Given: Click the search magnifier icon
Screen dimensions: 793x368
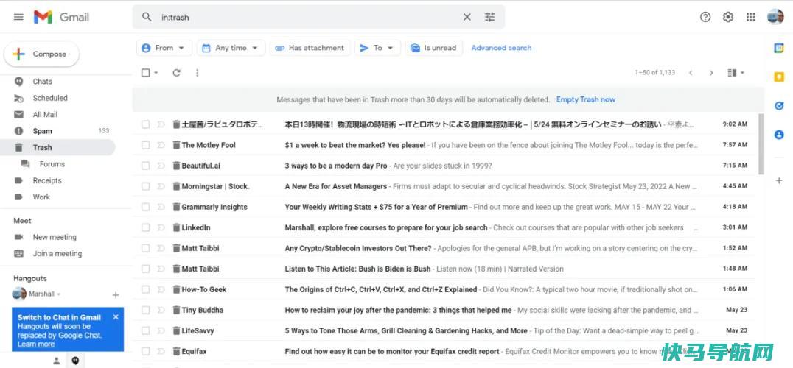Looking at the screenshot, I should (x=147, y=17).
